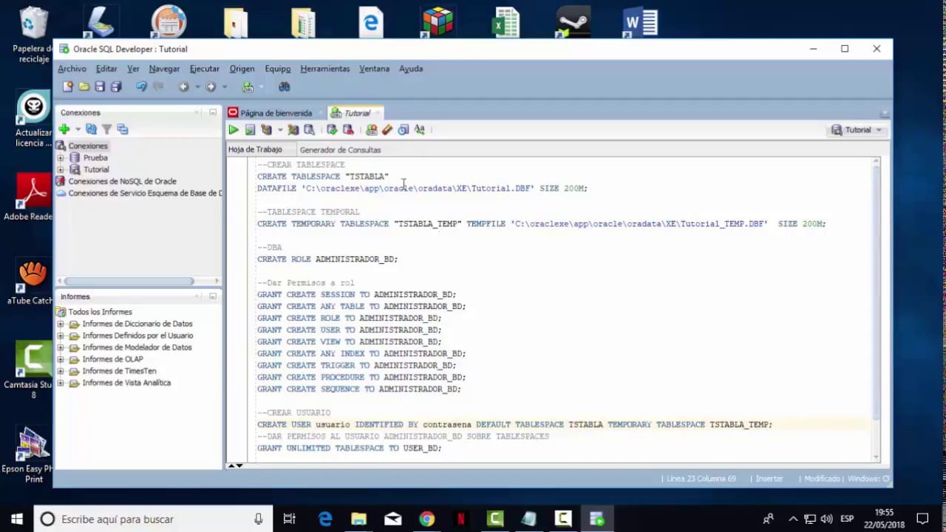Viewport: 946px width, 532px height.
Task: Open Chrome from the Windows taskbar
Action: click(x=426, y=519)
